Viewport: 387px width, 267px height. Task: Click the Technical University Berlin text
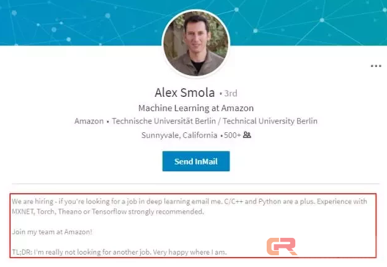(x=270, y=121)
